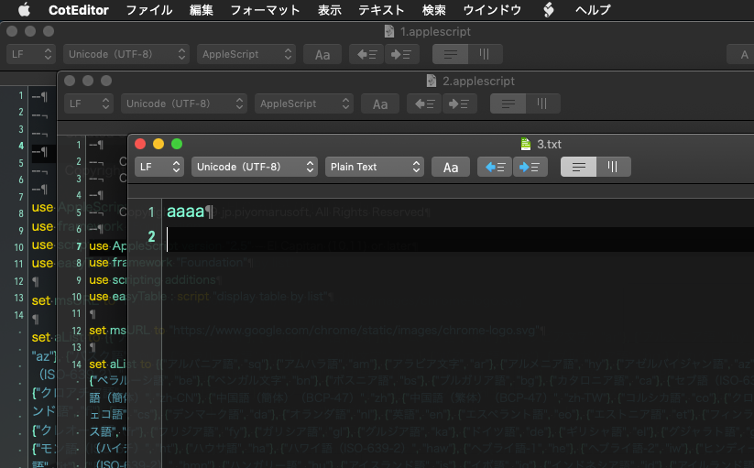Select horizontal text orientation in 2.applescript window
754x468 pixels.
pos(508,103)
